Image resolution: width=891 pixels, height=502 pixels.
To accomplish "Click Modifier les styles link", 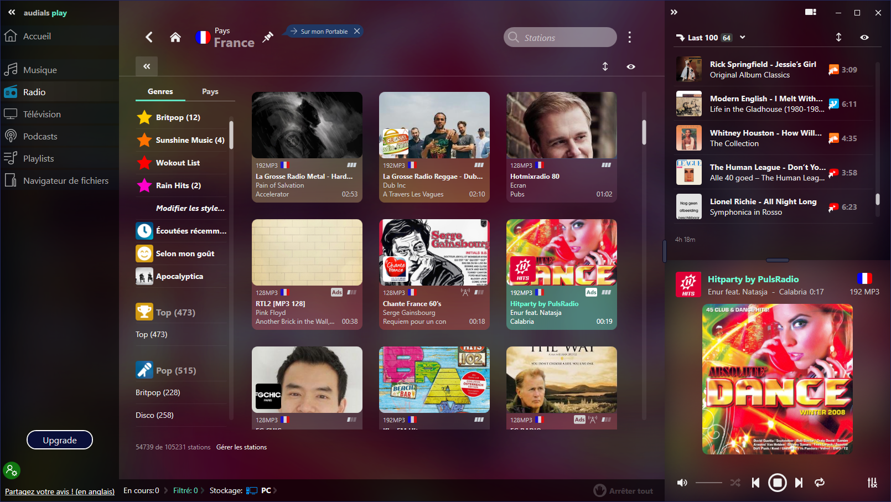I will (x=190, y=208).
